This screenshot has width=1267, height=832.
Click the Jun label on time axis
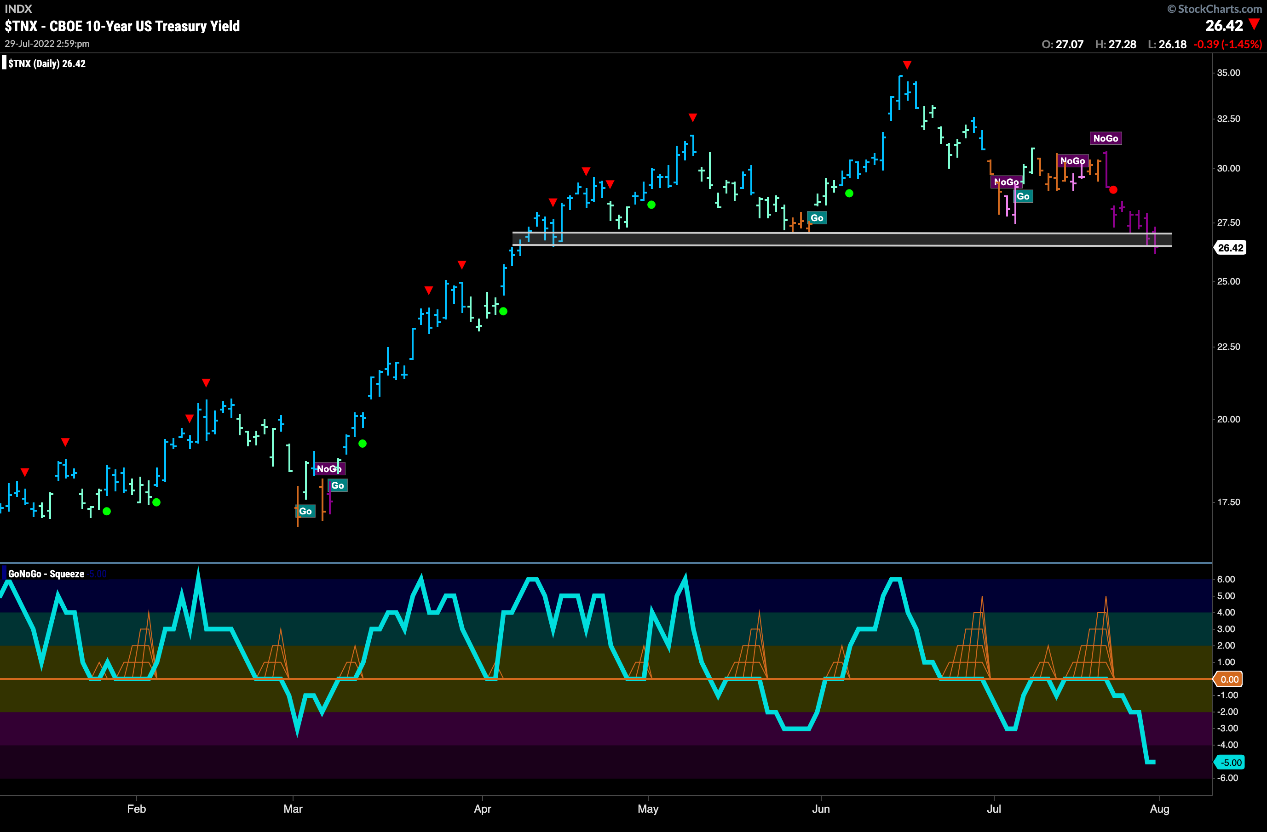pos(820,809)
